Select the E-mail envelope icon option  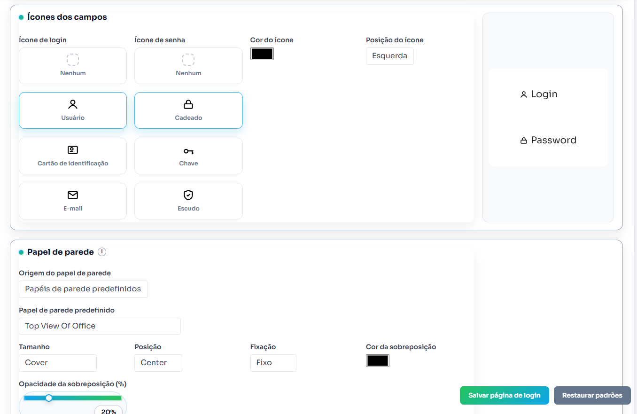click(73, 201)
